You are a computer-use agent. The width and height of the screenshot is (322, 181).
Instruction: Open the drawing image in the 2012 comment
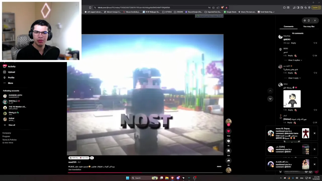[x=292, y=99]
